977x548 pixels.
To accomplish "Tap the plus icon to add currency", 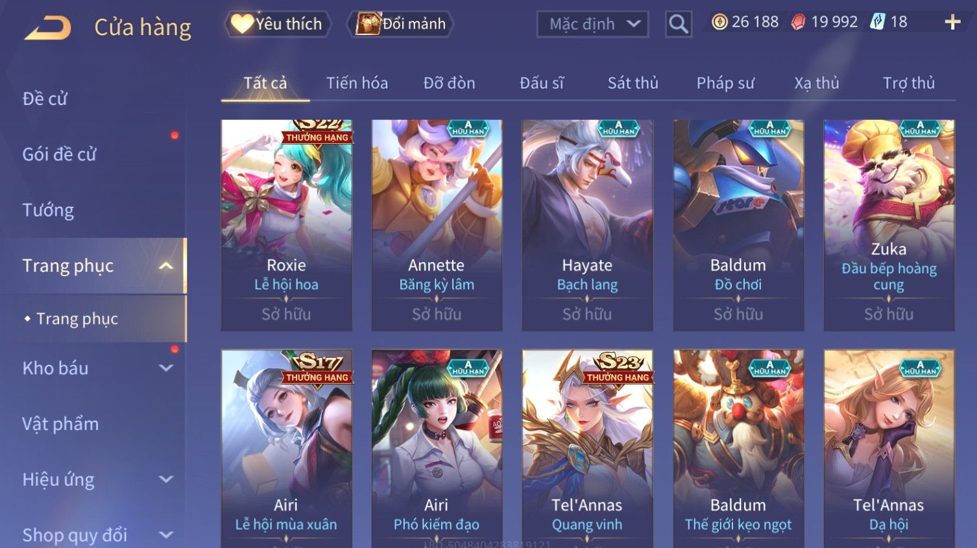I will pos(952,22).
